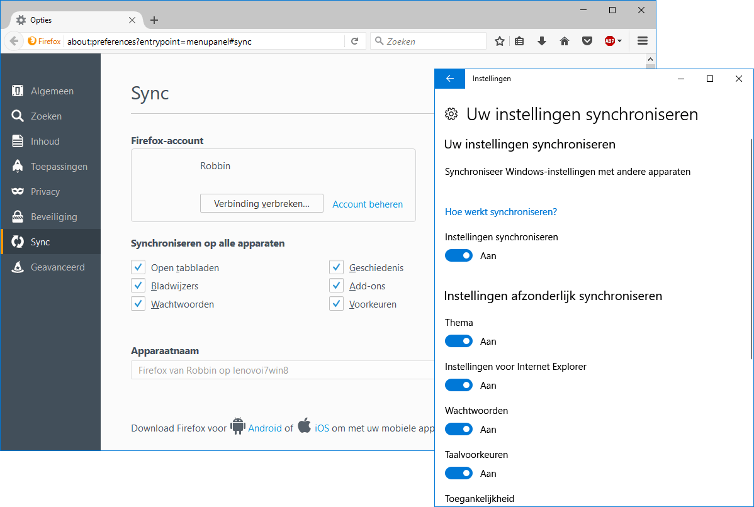Screen dimensions: 754x507
Task: Go to Firefox home page icon
Action: click(x=565, y=41)
